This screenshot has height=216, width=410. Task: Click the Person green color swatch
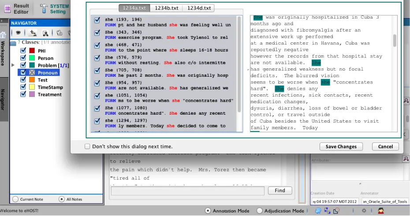32,58
